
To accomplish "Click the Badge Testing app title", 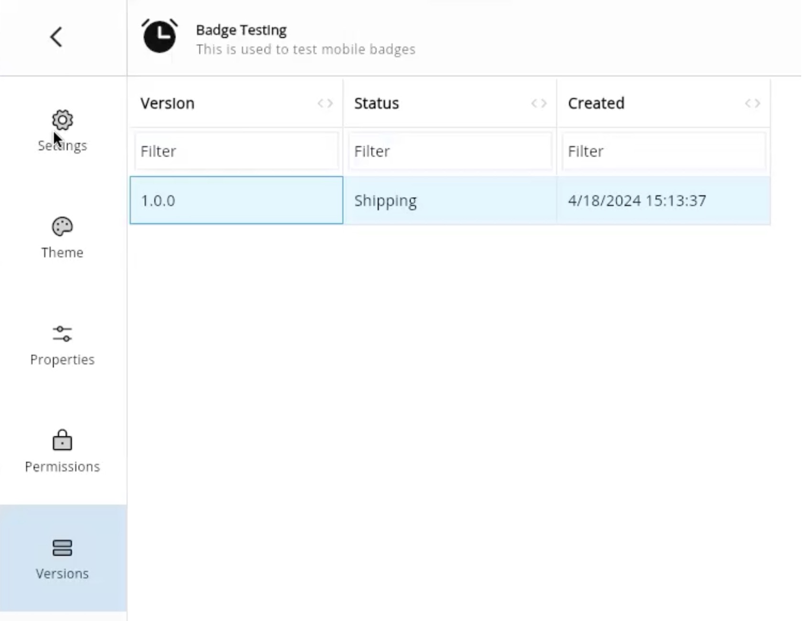I will pos(241,30).
